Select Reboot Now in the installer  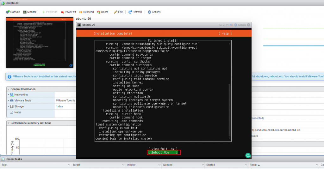click(164, 153)
